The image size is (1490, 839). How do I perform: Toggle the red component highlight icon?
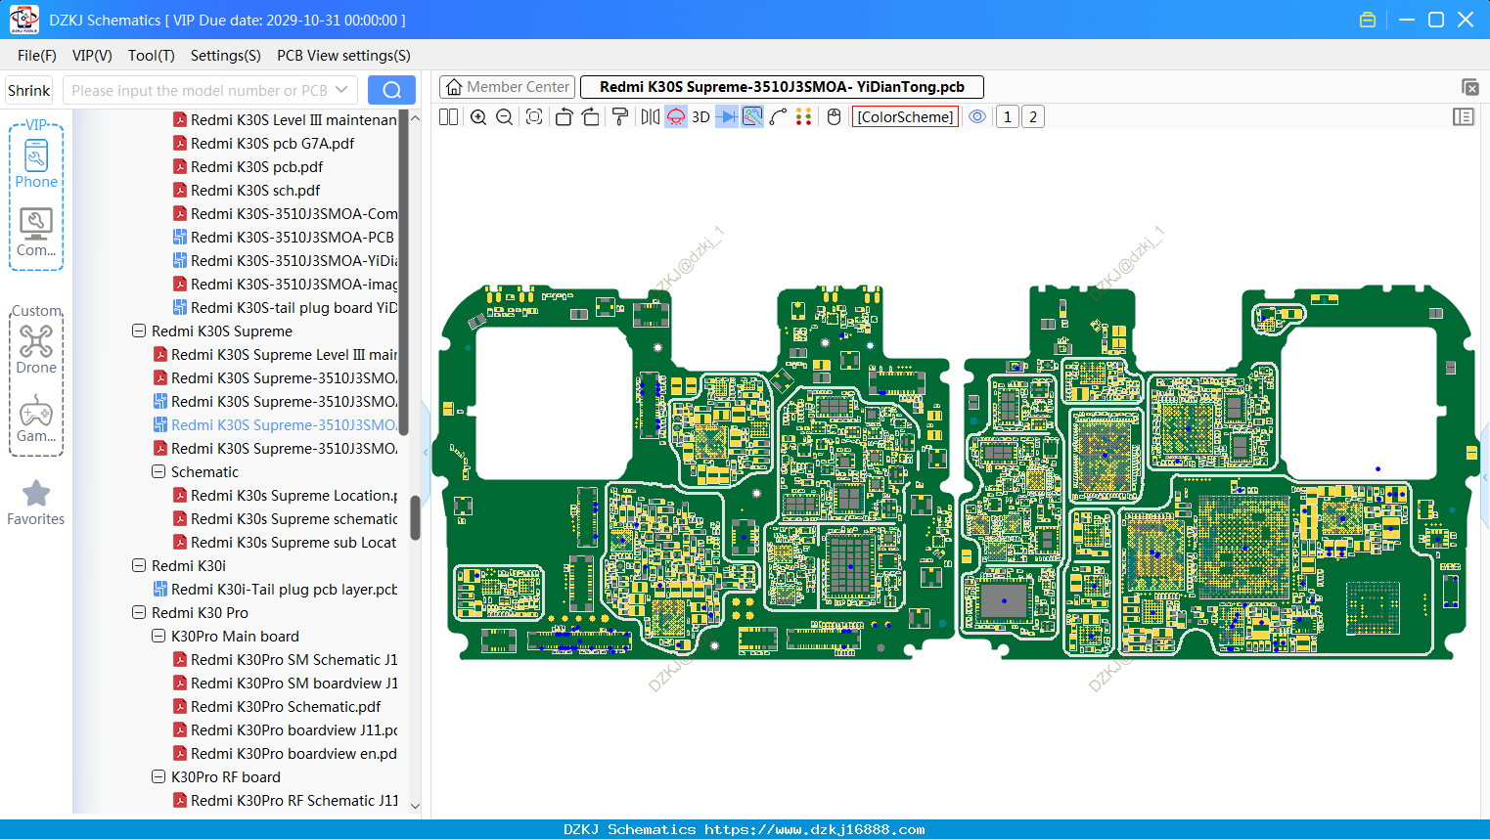click(x=676, y=117)
